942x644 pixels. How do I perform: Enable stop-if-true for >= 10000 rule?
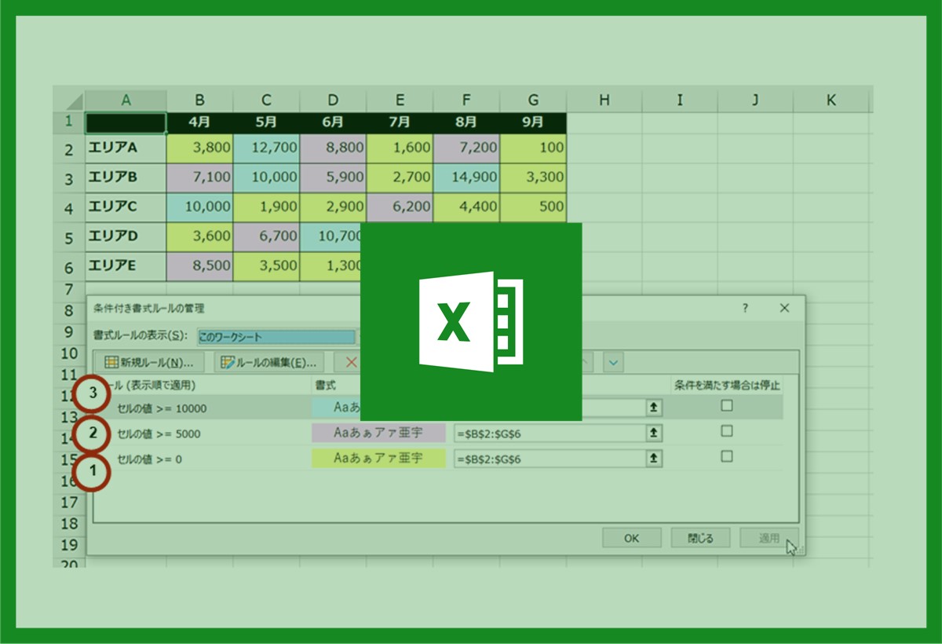pos(727,406)
